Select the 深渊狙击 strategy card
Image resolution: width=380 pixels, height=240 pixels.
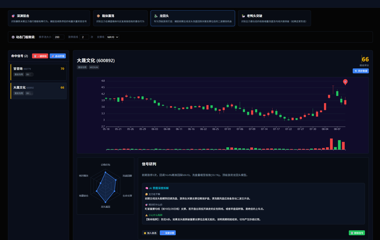click(x=49, y=18)
